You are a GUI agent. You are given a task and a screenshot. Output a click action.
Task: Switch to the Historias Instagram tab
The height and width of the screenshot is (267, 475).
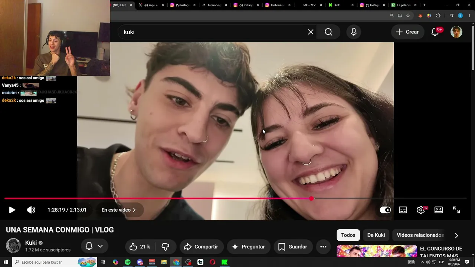pos(277,5)
